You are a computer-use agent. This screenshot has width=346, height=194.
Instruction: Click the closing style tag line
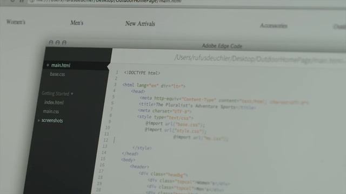[142, 148]
